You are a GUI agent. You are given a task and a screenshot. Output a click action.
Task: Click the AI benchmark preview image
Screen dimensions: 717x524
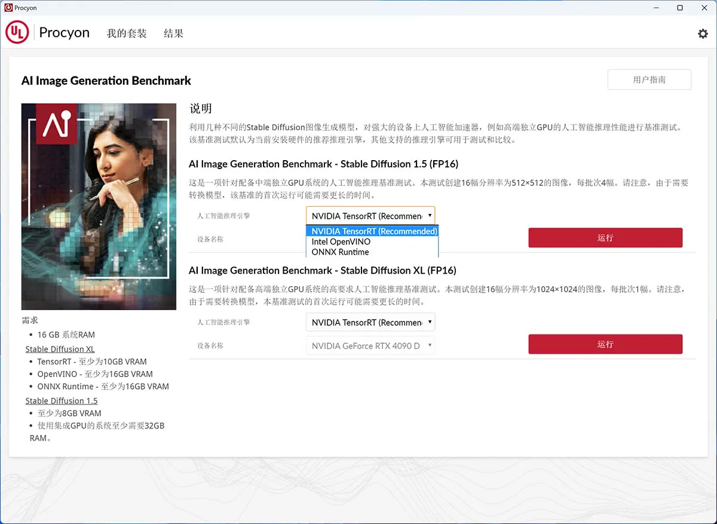point(99,206)
